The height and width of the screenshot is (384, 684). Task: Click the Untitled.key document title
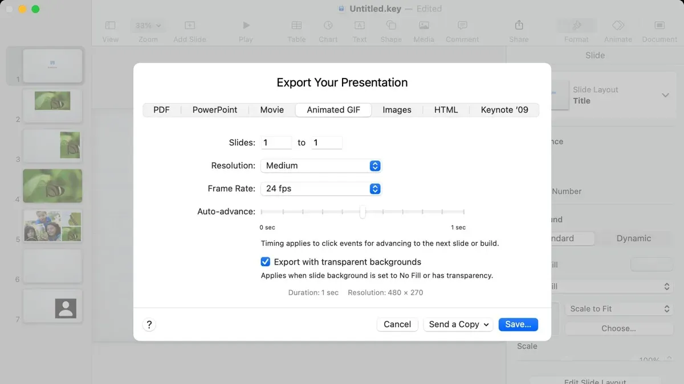tap(375, 9)
